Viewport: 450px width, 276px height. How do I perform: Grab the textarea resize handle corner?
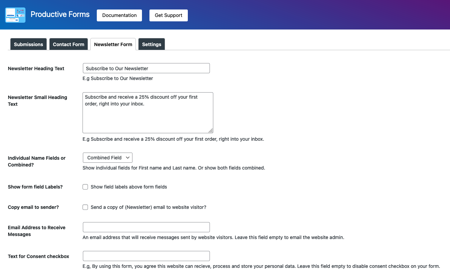pyautogui.click(x=211, y=131)
